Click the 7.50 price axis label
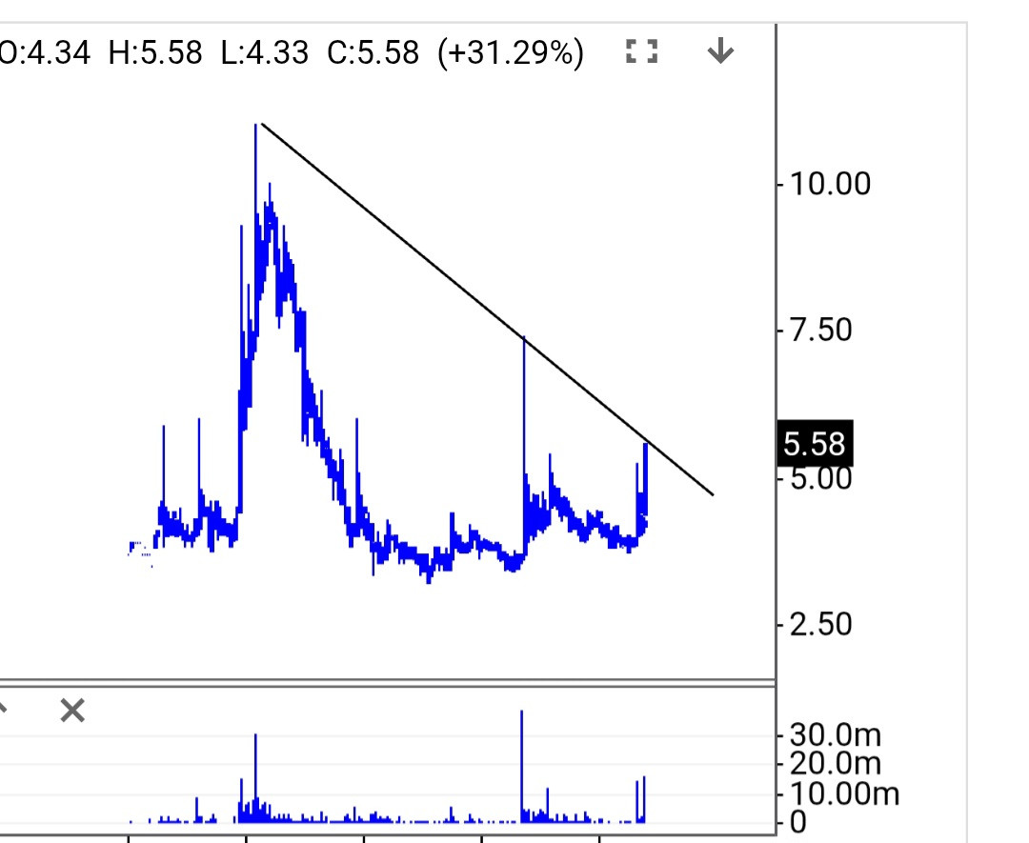 click(821, 330)
